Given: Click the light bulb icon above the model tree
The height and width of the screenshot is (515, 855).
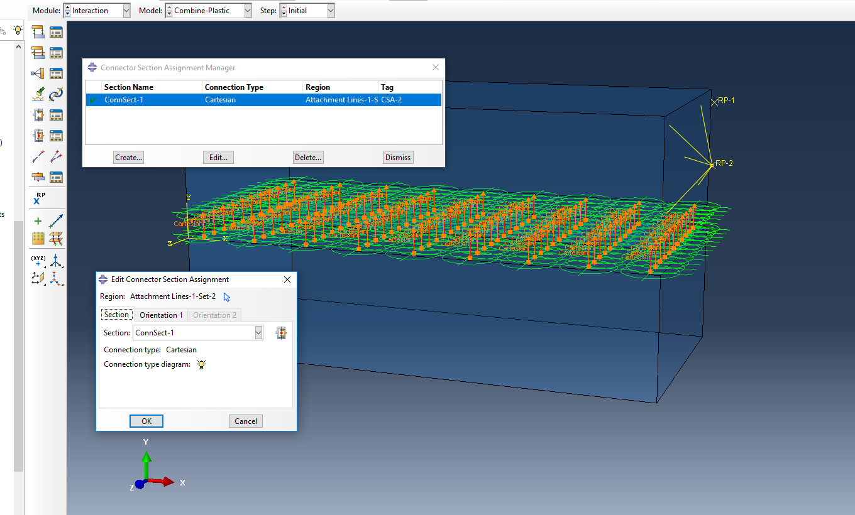Looking at the screenshot, I should tap(18, 30).
